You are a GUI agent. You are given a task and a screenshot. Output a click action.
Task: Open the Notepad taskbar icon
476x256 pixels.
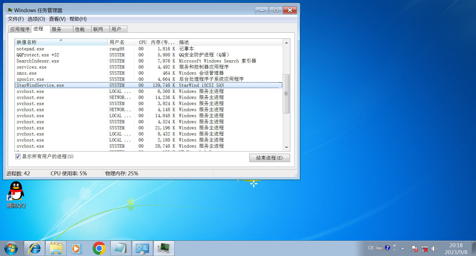(121, 248)
